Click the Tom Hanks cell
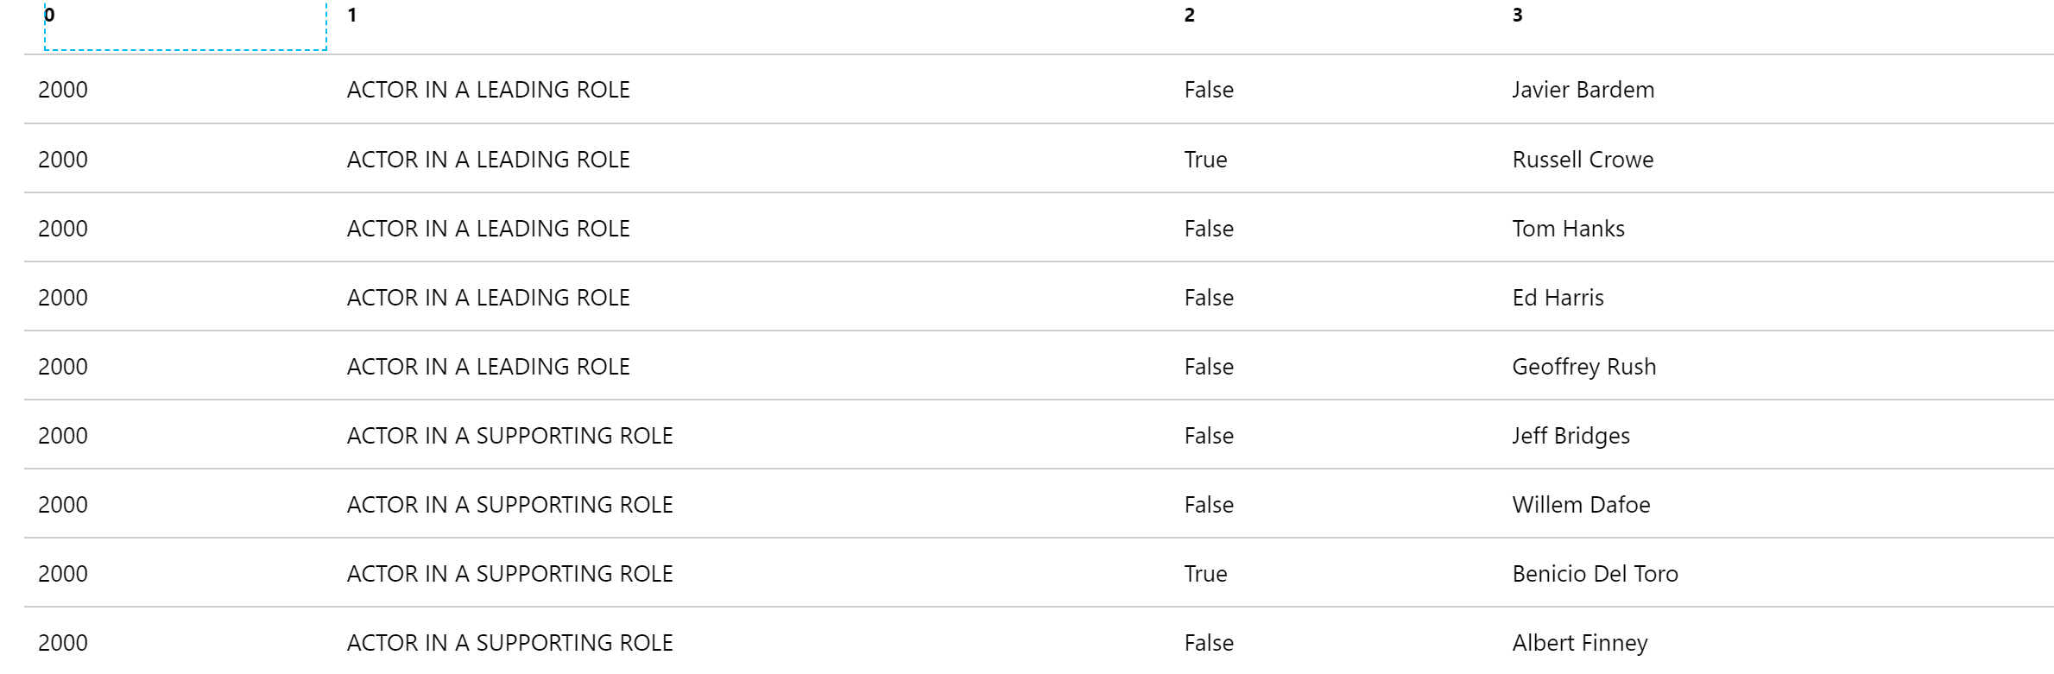2054x674 pixels. click(x=1568, y=229)
